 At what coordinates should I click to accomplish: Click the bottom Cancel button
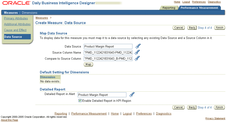(x=178, y=107)
